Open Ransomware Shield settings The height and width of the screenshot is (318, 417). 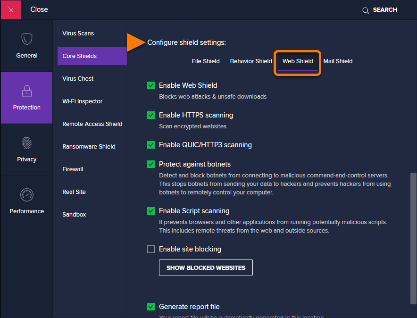pos(89,147)
